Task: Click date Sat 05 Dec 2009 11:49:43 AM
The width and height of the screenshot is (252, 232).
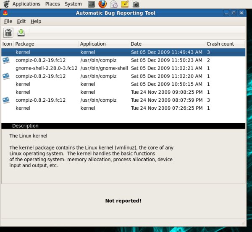Action: coord(166,52)
